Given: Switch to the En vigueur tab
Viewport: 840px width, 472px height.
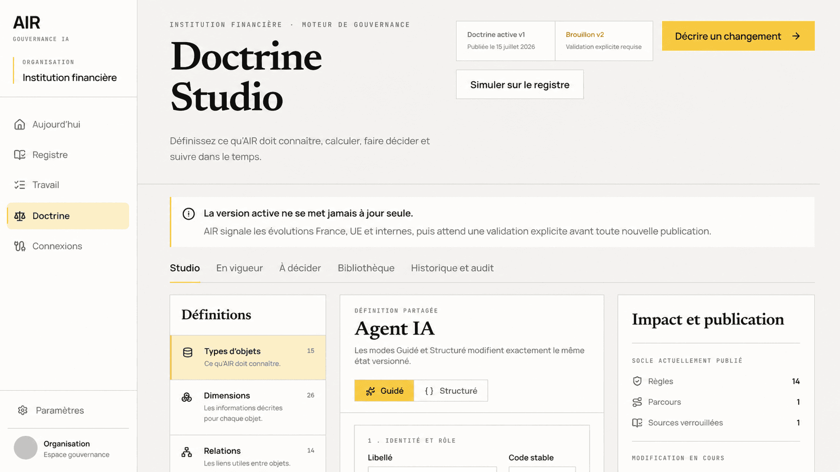Looking at the screenshot, I should 240,268.
